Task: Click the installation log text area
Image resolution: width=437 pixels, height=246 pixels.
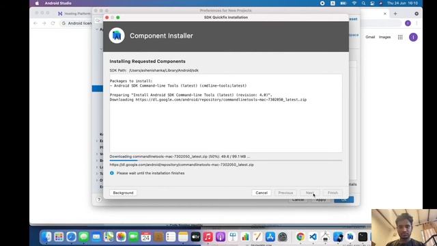Action: 226,113
